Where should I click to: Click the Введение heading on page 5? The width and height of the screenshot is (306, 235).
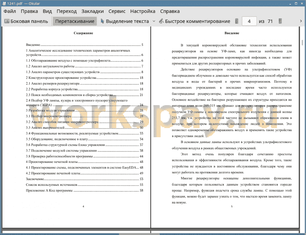click(232, 33)
